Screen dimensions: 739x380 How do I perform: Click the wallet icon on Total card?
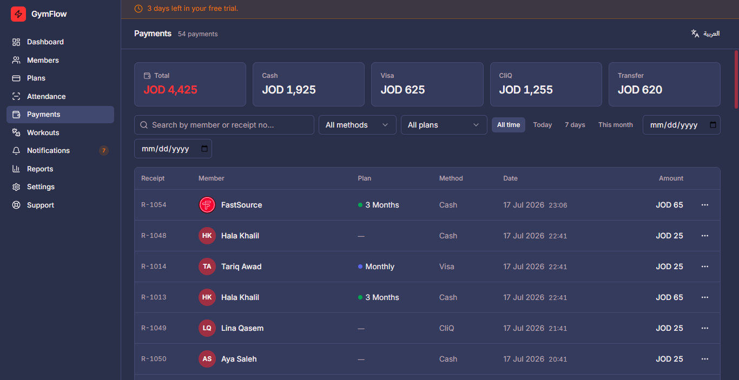[147, 76]
